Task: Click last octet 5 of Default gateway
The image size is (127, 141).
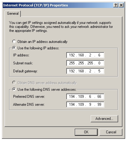Action: [99, 71]
